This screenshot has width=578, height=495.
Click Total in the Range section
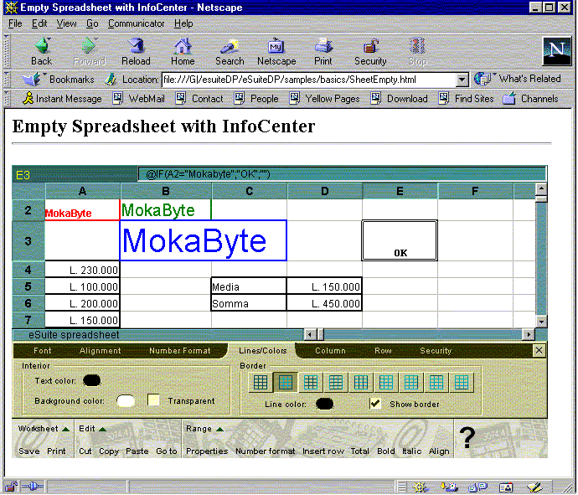[x=359, y=451]
